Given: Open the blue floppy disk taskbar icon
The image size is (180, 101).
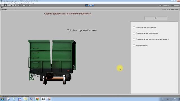Looking at the screenshot, I should tap(20, 99).
